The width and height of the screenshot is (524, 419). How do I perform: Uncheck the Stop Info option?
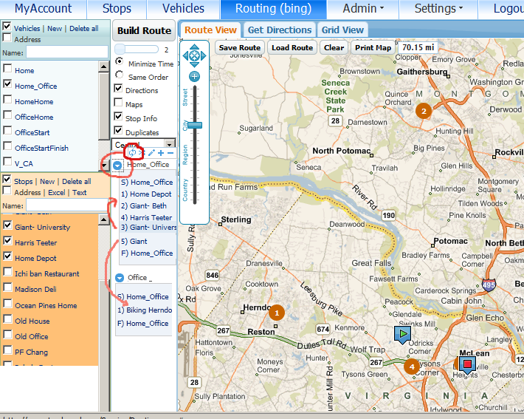[118, 116]
